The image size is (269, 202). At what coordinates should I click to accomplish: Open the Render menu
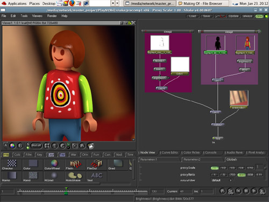[x=52, y=16]
